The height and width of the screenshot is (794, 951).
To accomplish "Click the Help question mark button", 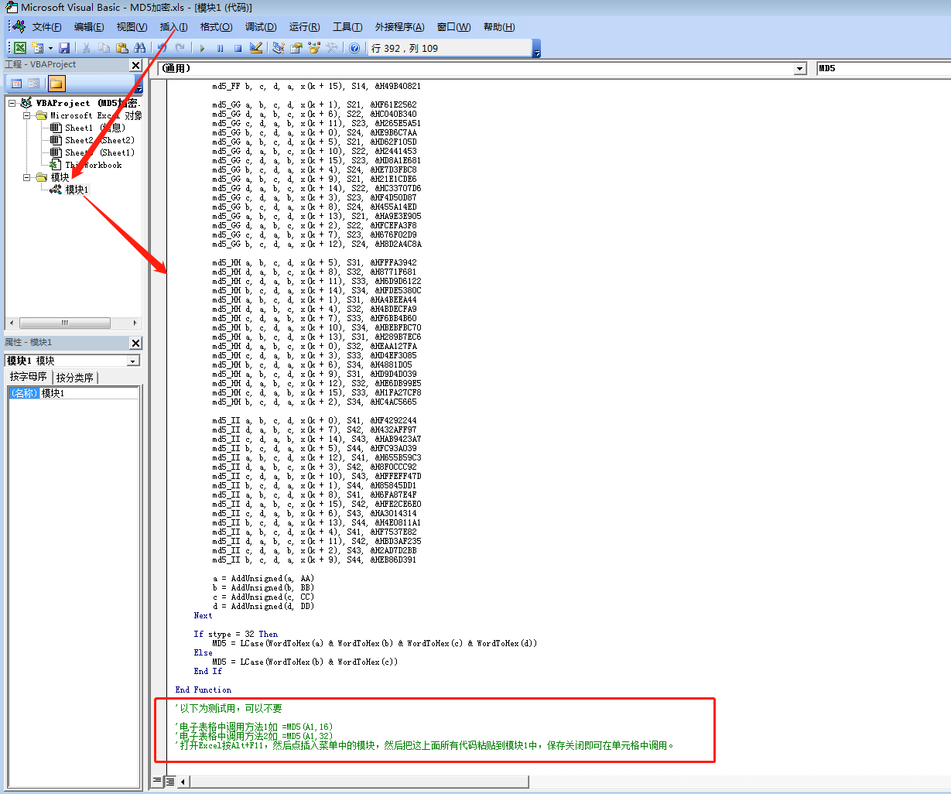I will tap(355, 47).
